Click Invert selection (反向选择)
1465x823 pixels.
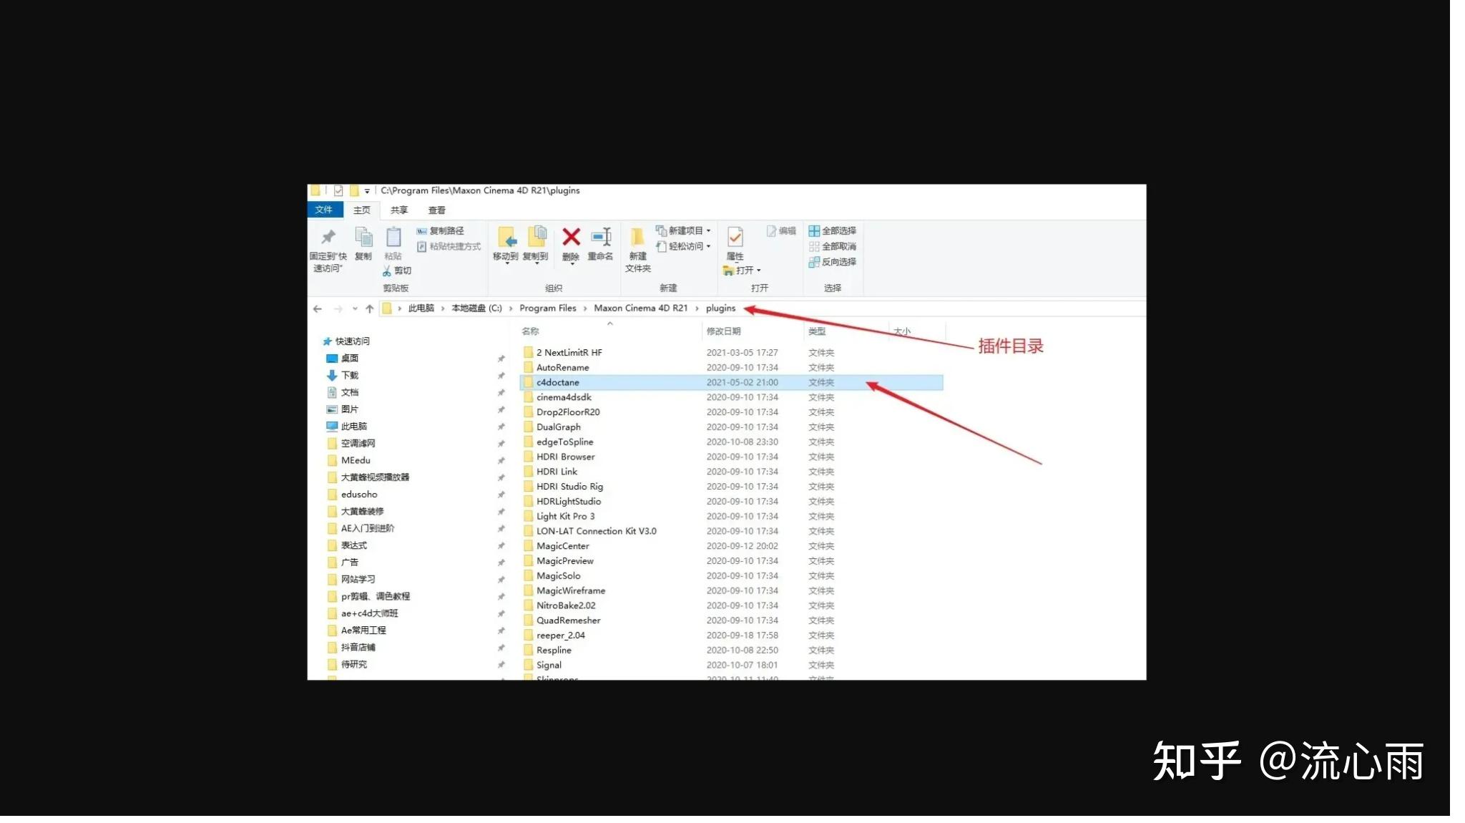(x=833, y=262)
